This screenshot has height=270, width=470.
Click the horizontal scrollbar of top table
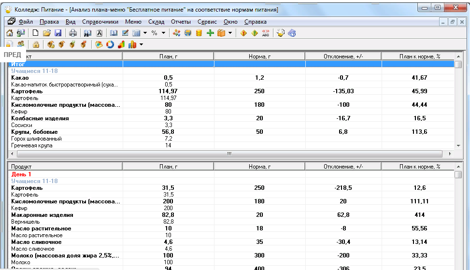tap(229, 154)
